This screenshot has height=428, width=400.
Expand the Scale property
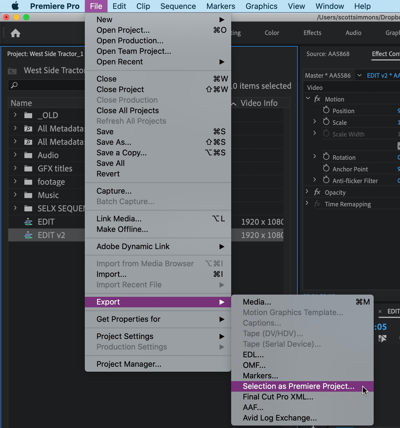click(x=315, y=121)
